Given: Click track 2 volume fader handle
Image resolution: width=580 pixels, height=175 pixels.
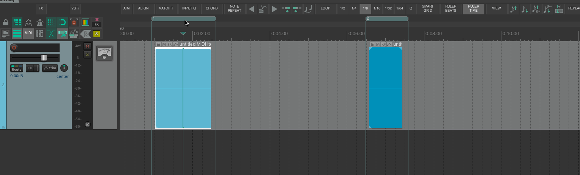Looking at the screenshot, I should (x=44, y=57).
